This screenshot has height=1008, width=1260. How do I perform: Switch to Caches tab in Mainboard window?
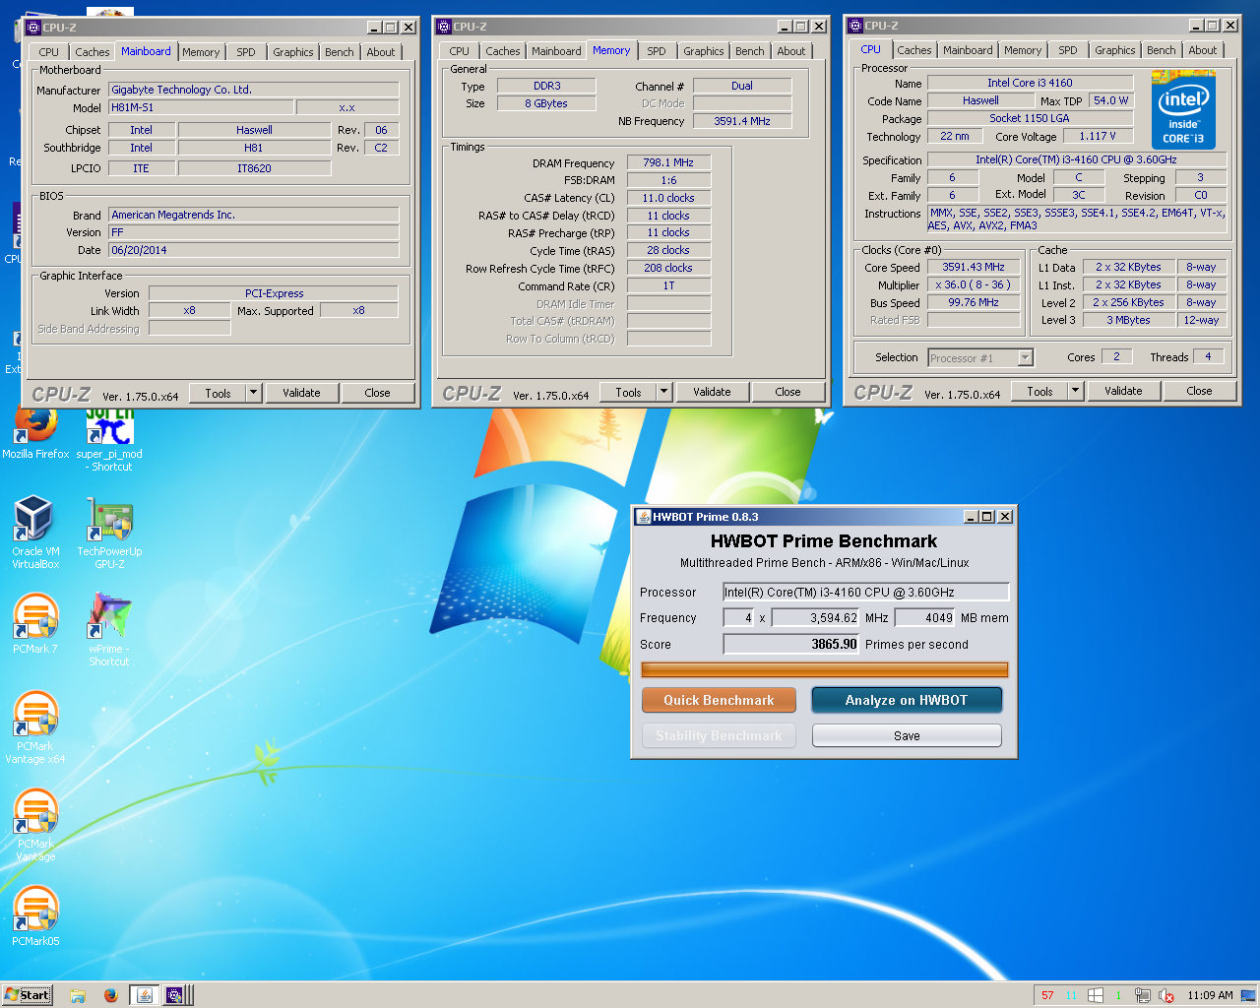[x=93, y=52]
